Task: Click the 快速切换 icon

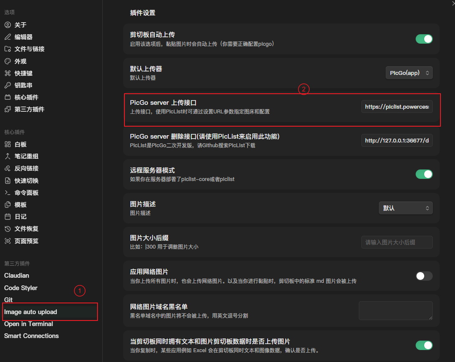Action: (x=8, y=181)
